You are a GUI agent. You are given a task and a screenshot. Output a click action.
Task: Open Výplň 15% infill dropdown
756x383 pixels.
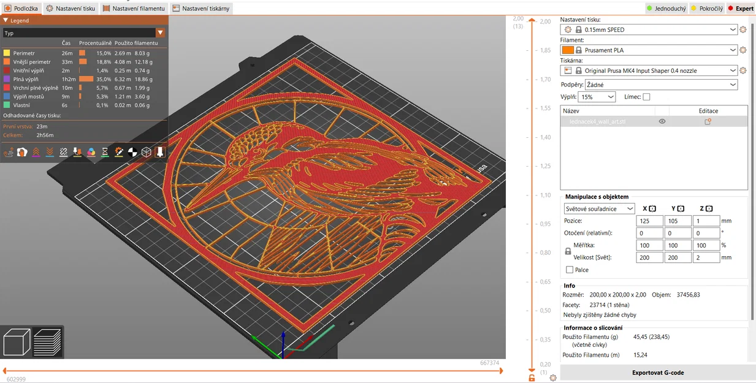[x=597, y=97]
